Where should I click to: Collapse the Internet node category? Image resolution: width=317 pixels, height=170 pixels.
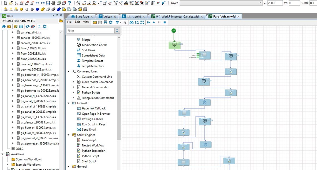pos(68,103)
